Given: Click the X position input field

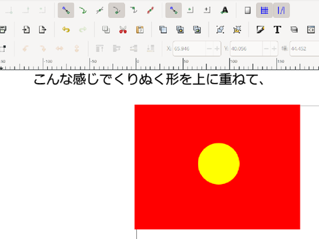Looking at the screenshot, I should [189, 48].
